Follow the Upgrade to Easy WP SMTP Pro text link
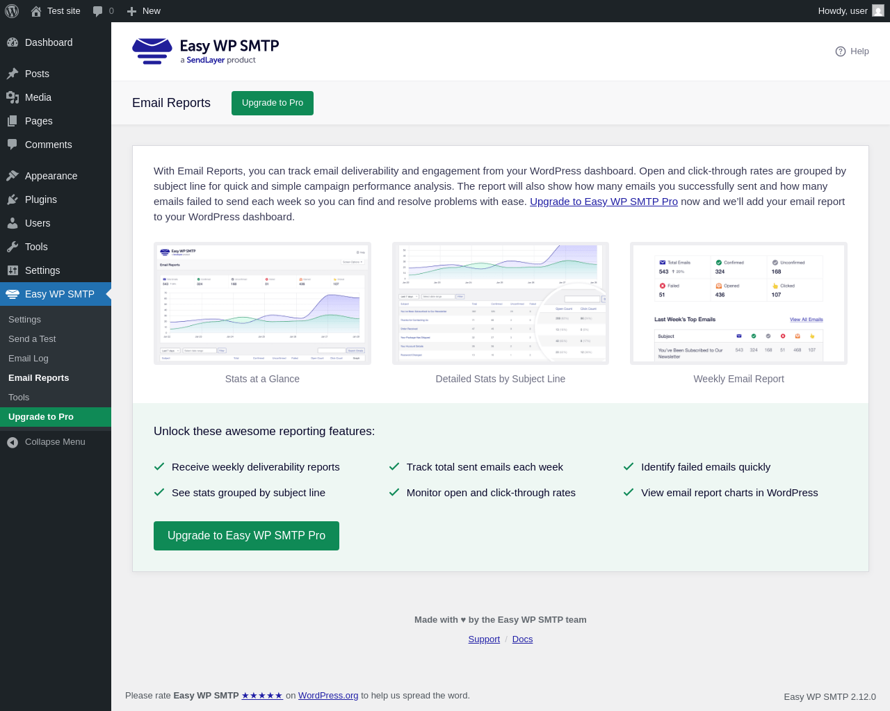The image size is (890, 711). (604, 202)
